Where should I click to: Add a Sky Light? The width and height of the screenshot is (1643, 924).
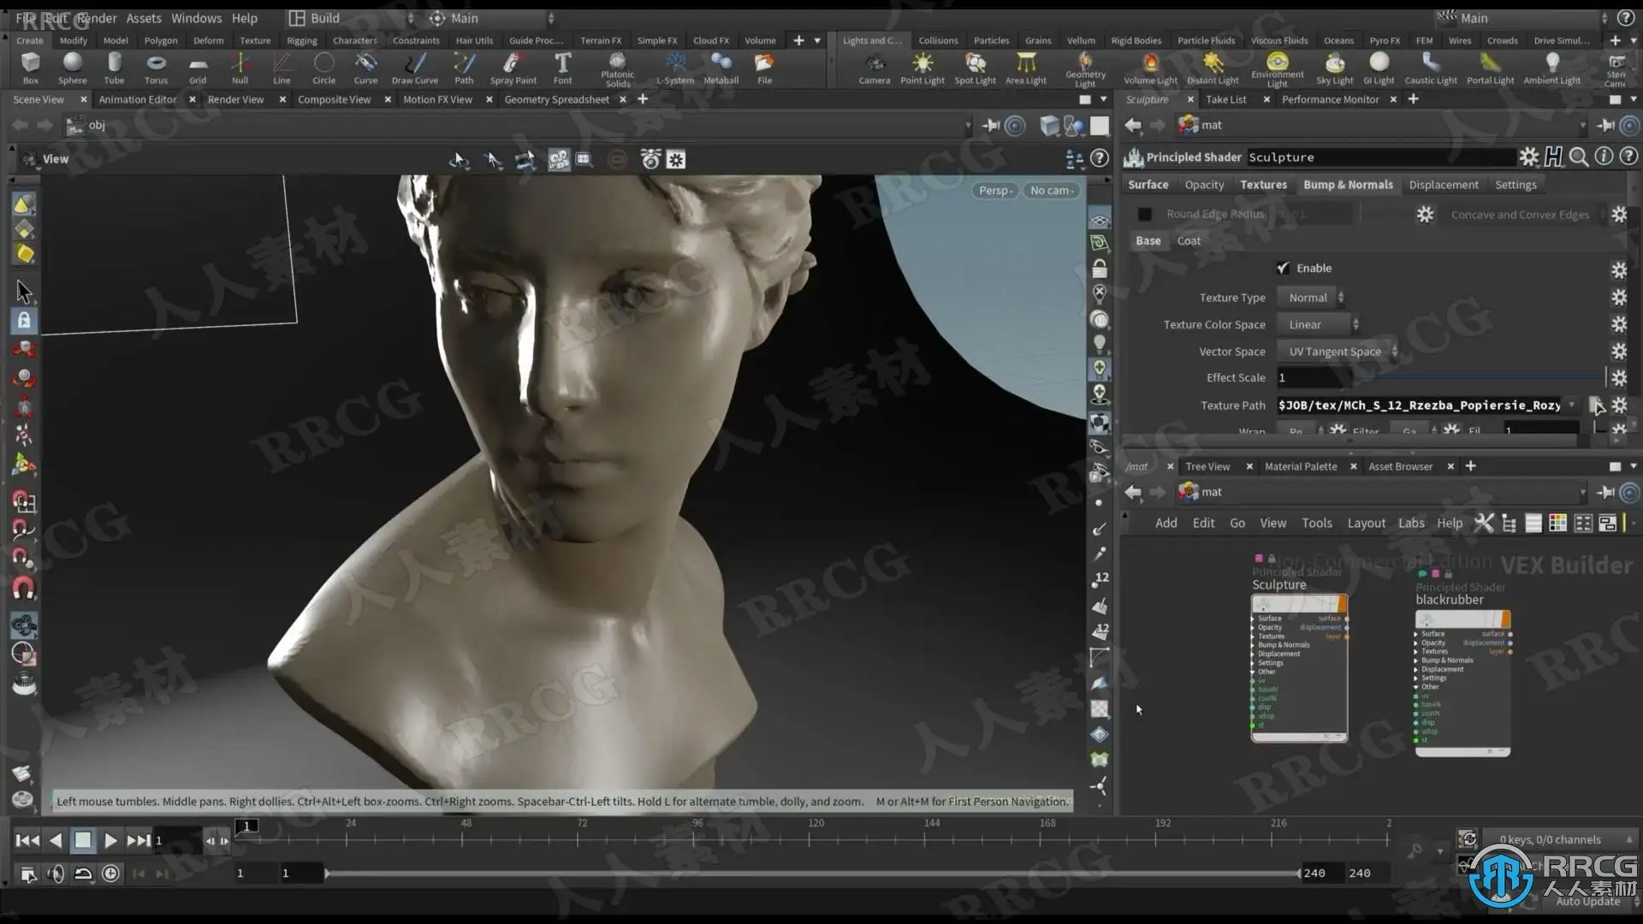tap(1334, 68)
